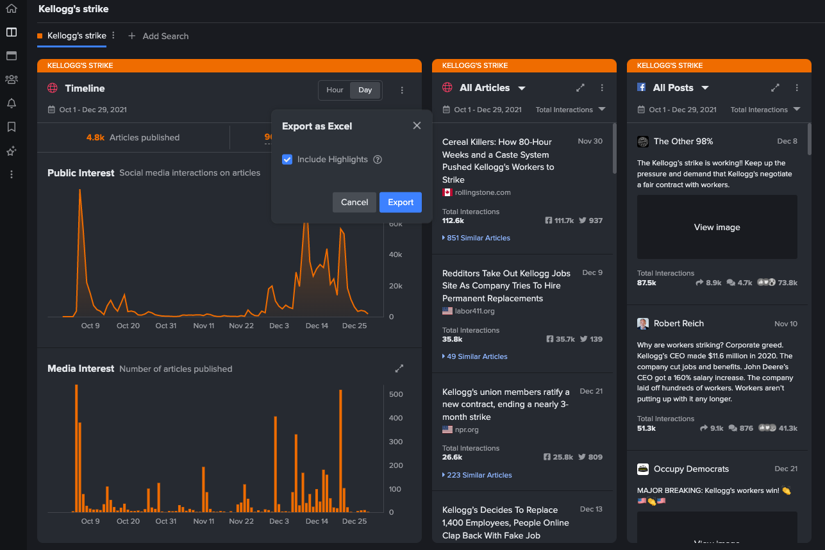Click Robert Reich's profile avatar
This screenshot has width=825, height=550.
[643, 324]
